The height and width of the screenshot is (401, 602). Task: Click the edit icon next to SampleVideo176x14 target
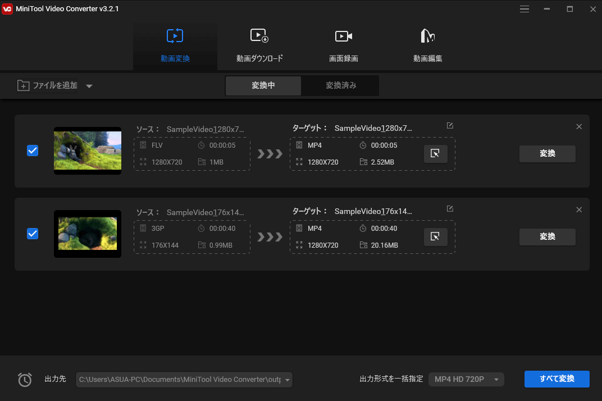(450, 208)
